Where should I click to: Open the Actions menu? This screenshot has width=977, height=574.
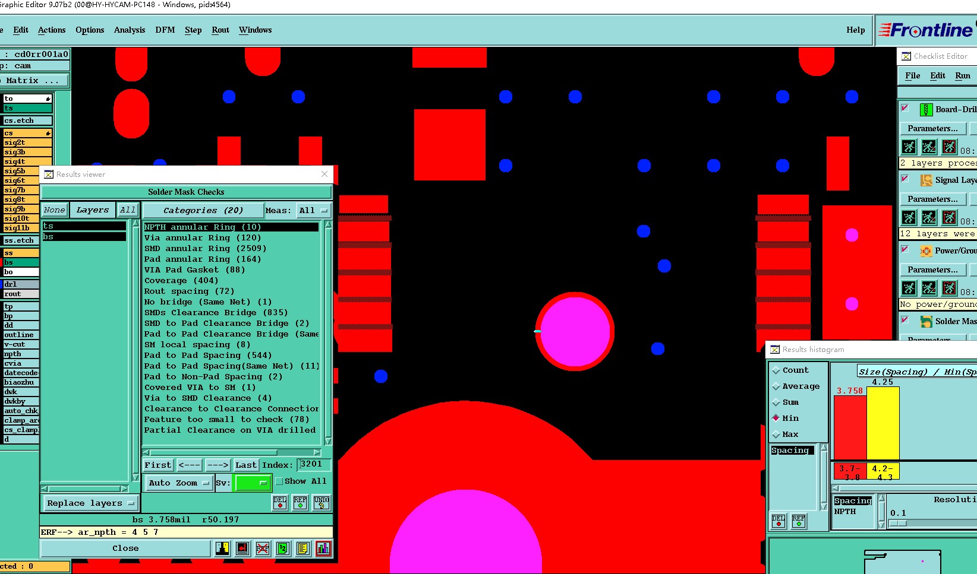(52, 30)
